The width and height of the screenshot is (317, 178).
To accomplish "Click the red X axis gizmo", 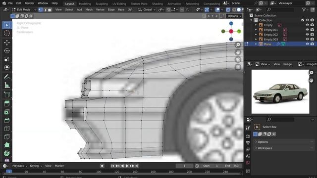I will click(x=231, y=31).
